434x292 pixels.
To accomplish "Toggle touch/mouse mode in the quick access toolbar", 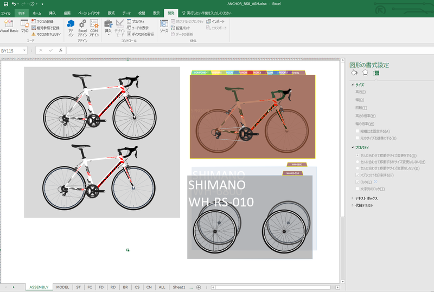I will tap(32, 4).
